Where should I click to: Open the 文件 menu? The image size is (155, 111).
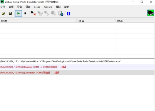[x=3, y=7]
